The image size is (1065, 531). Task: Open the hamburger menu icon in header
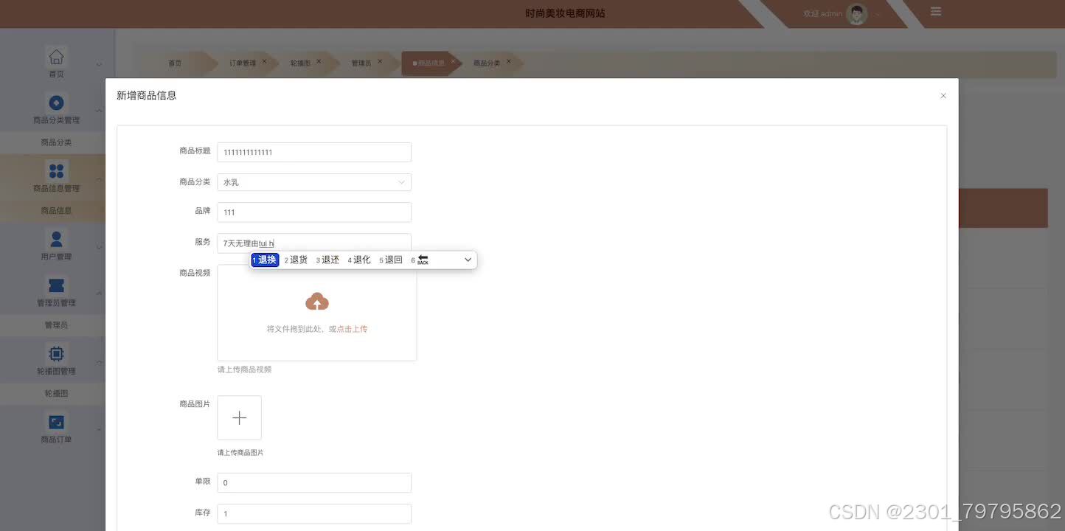[x=936, y=11]
